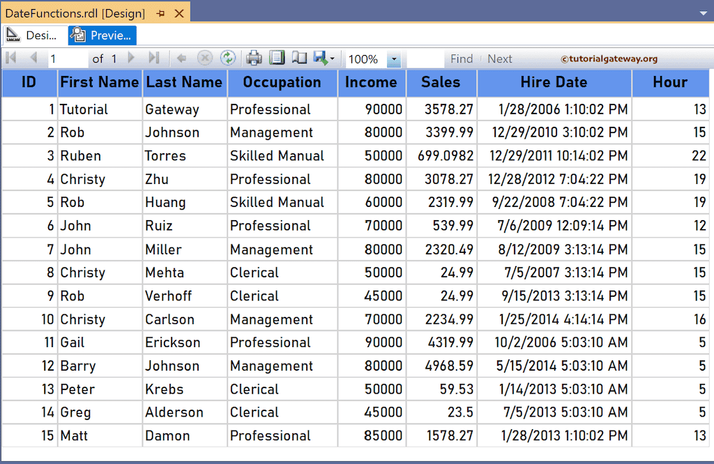Open the export format dropdown arrow
The height and width of the screenshot is (464, 714).
tap(331, 58)
